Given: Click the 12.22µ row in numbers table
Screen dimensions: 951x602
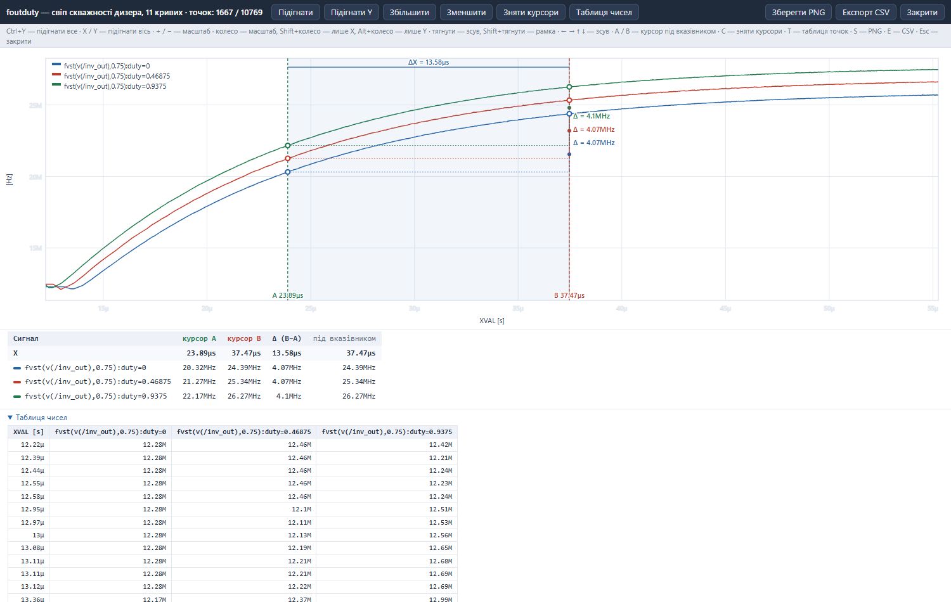Looking at the screenshot, I should (233, 445).
